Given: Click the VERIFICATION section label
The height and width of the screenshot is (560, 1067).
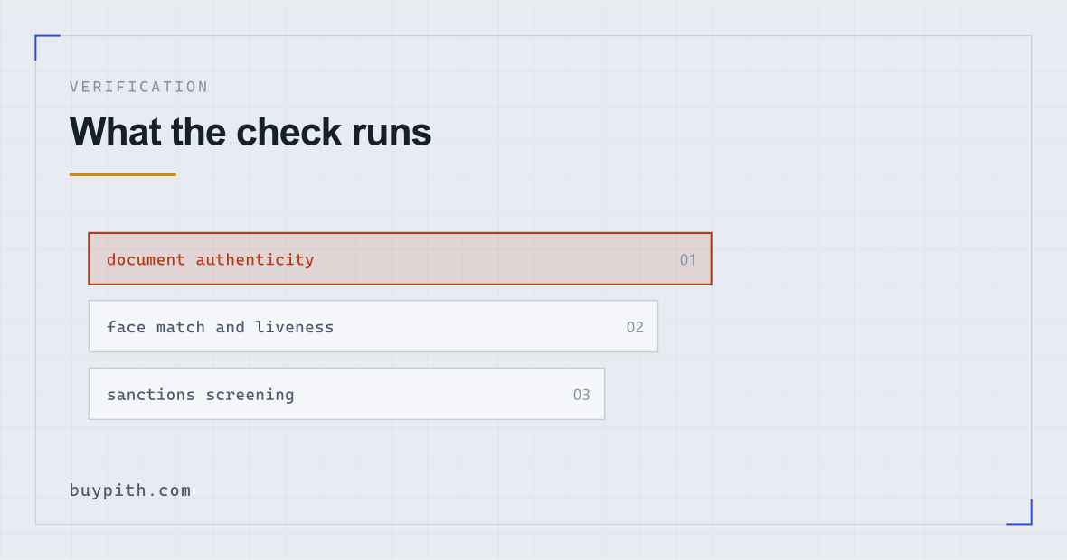Looking at the screenshot, I should (139, 87).
